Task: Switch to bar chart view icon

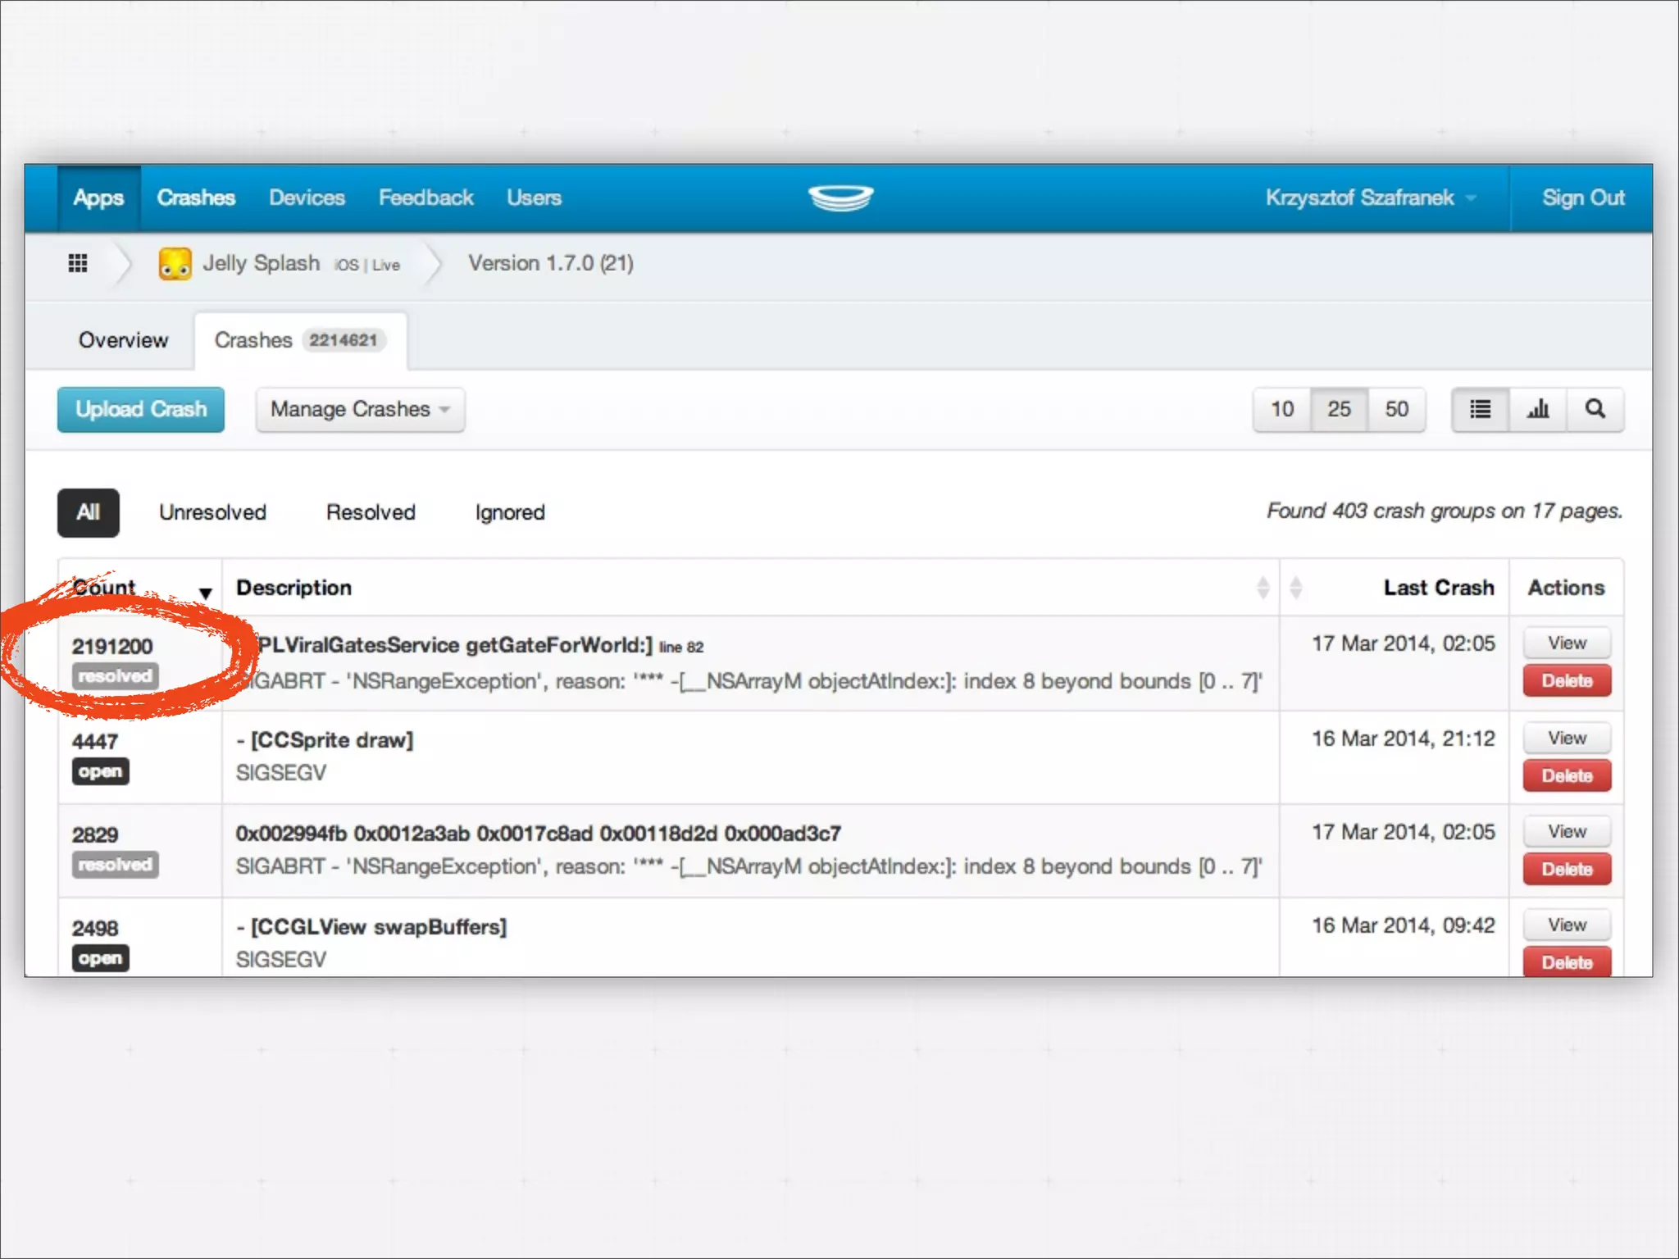Action: 1538,409
